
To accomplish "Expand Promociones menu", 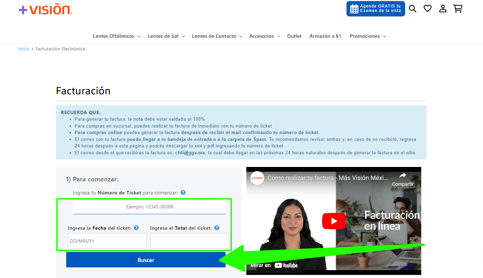I will coord(368,36).
